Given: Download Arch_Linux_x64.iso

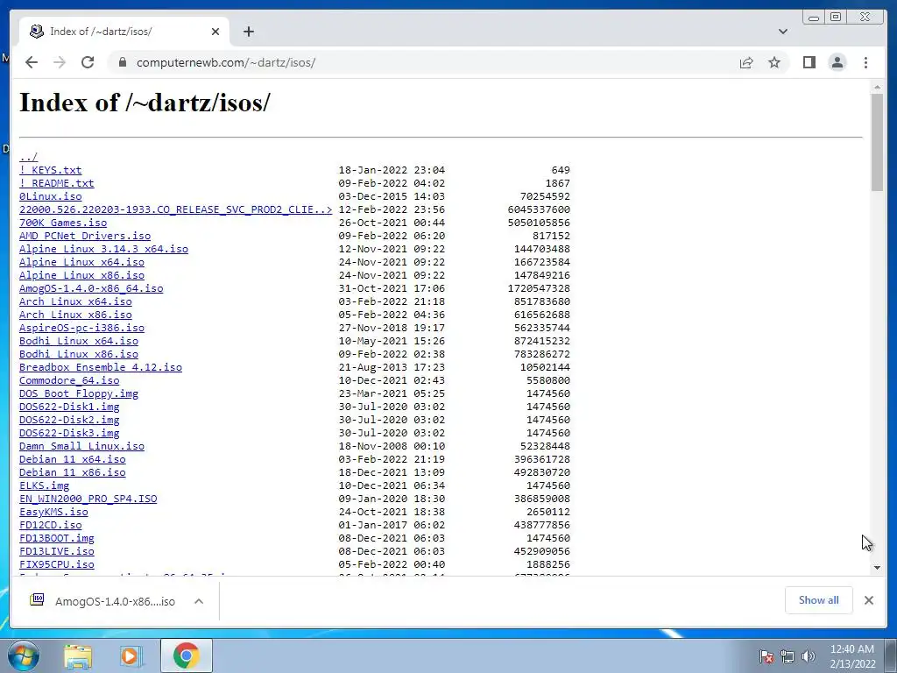Looking at the screenshot, I should click(75, 301).
